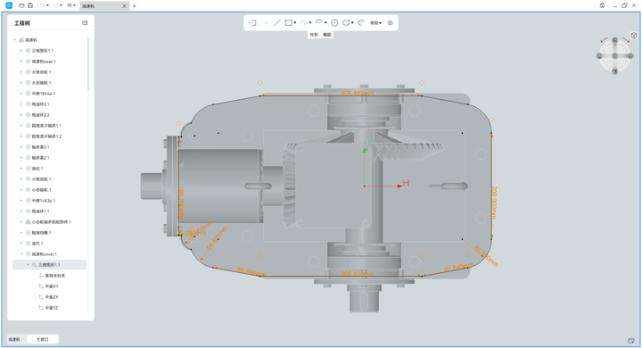Select the partial ellipse arc tool
642x348 pixels.
(361, 23)
